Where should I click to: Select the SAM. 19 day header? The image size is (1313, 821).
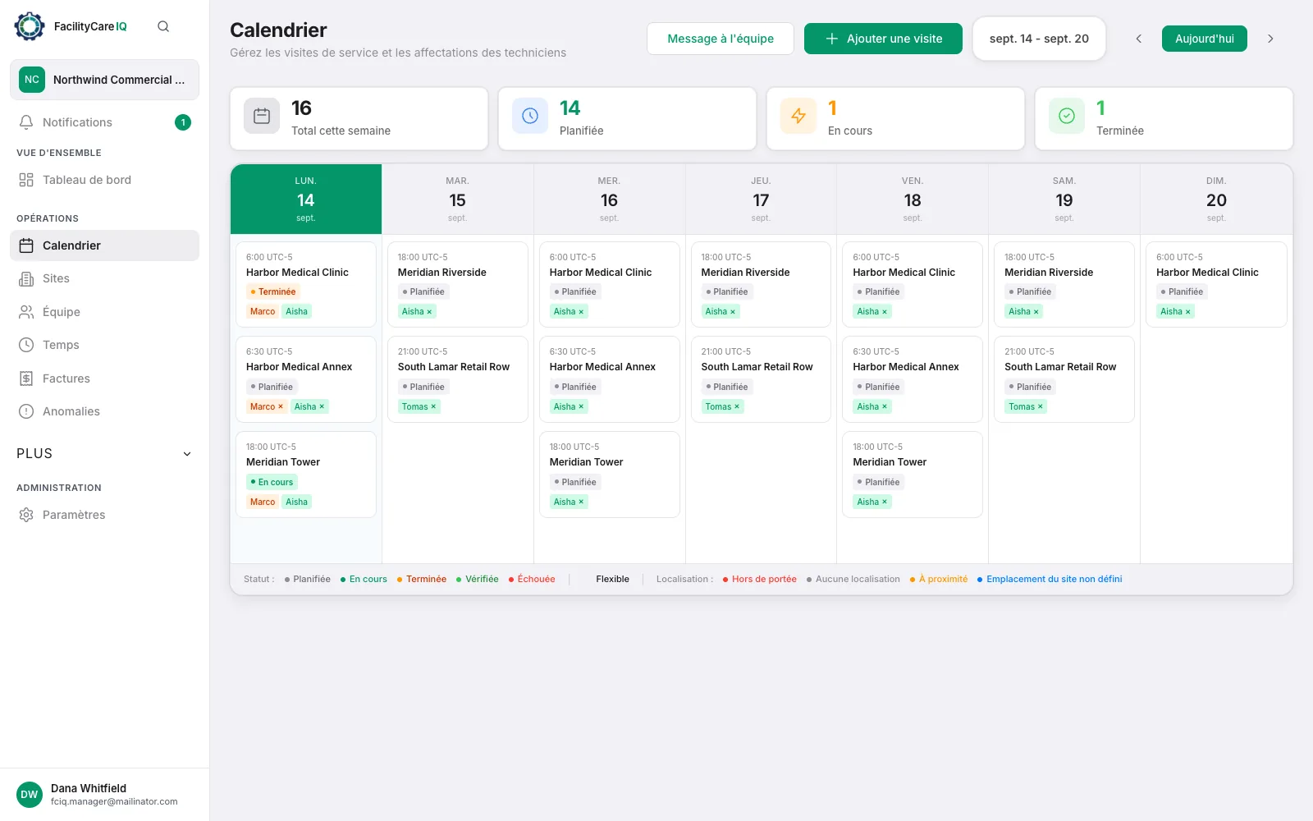1064,200
